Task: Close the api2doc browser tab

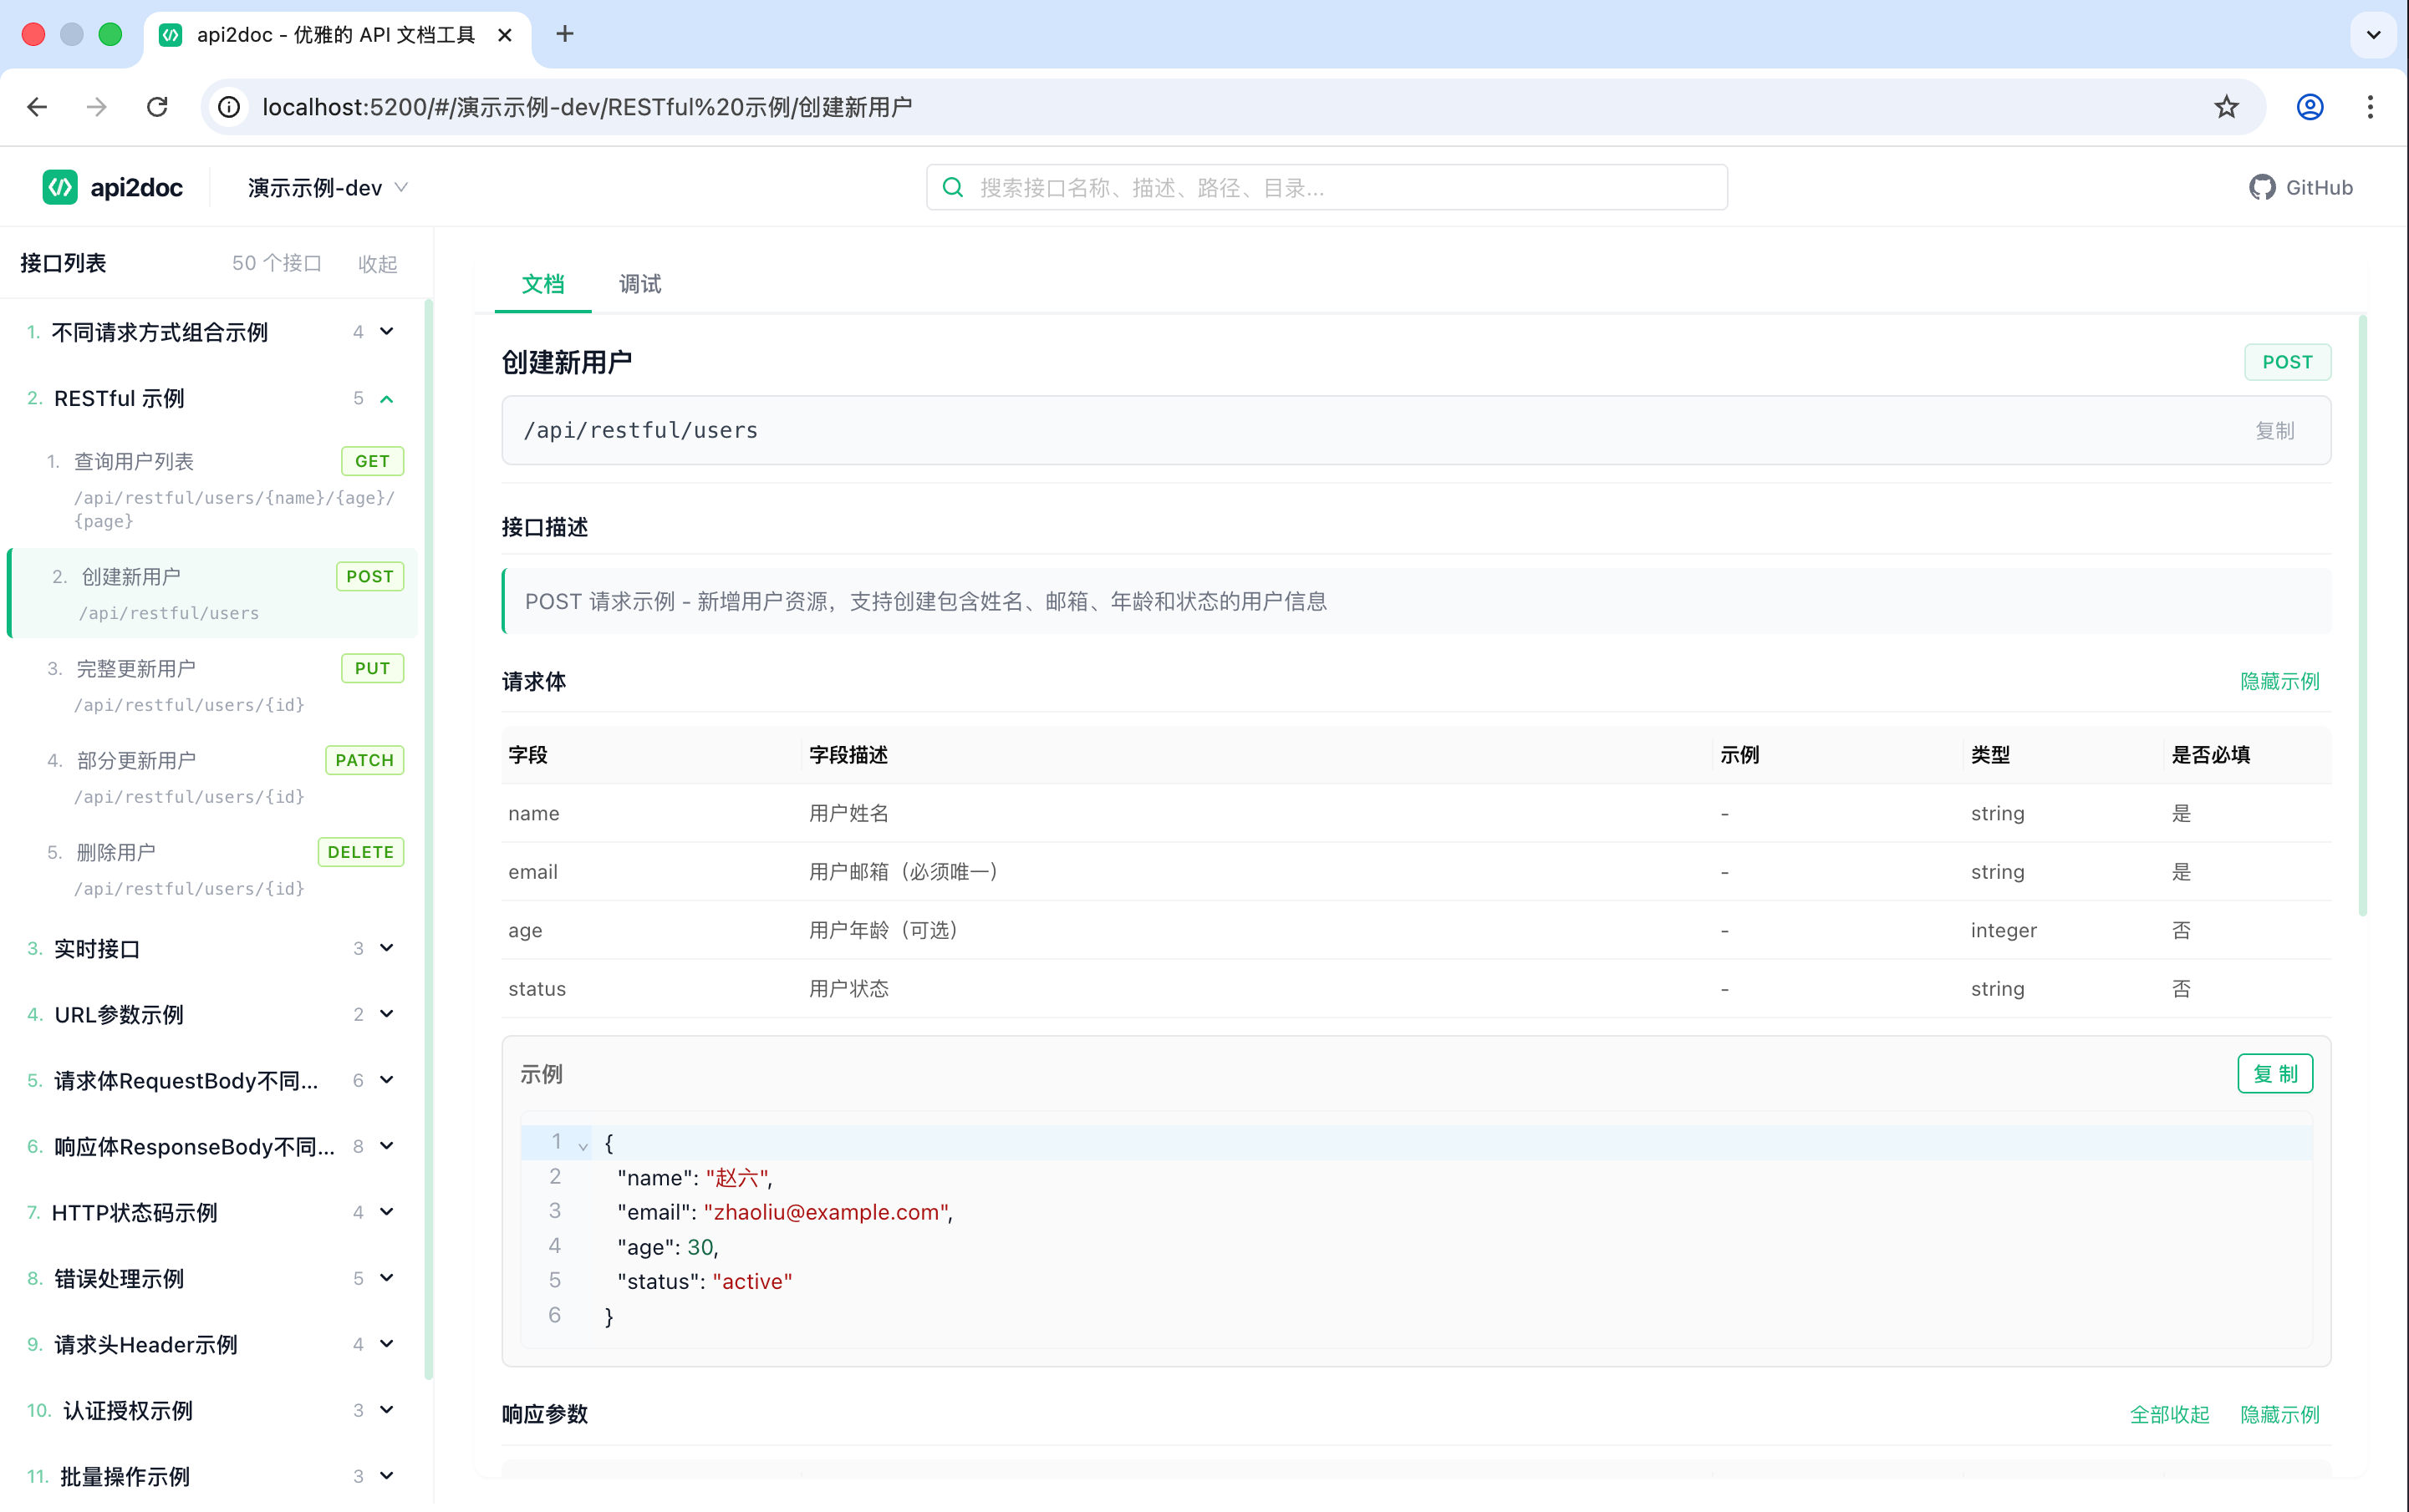Action: (x=505, y=35)
